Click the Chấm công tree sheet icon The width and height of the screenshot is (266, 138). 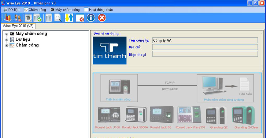12,45
